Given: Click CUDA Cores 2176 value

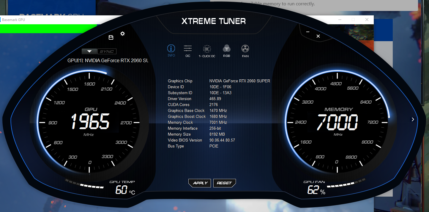Looking at the screenshot, I should click(214, 105).
